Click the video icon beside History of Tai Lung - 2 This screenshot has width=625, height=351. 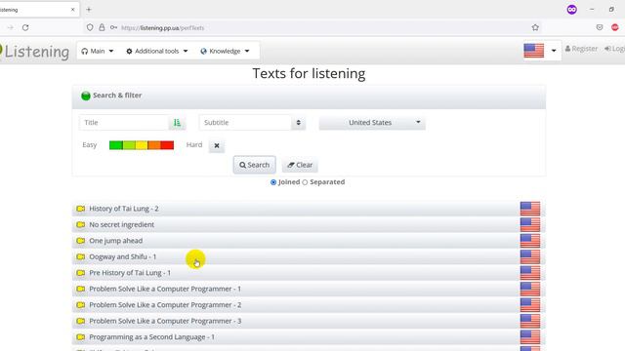pos(80,209)
